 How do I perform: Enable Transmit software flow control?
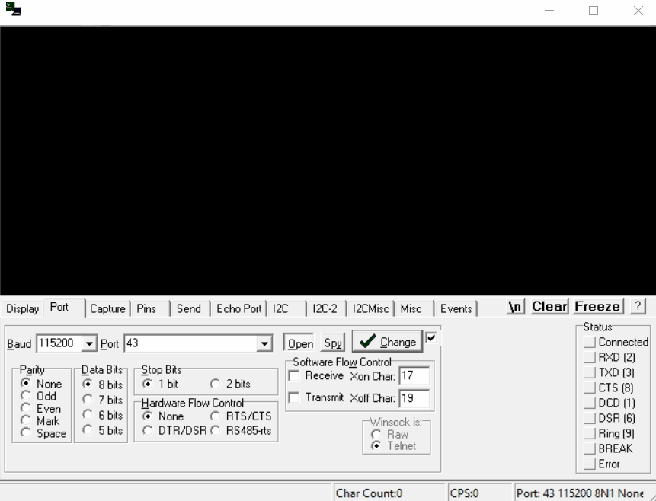click(x=294, y=397)
